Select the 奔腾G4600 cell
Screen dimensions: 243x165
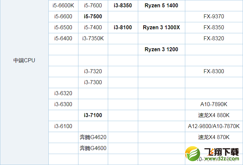coord(93,148)
